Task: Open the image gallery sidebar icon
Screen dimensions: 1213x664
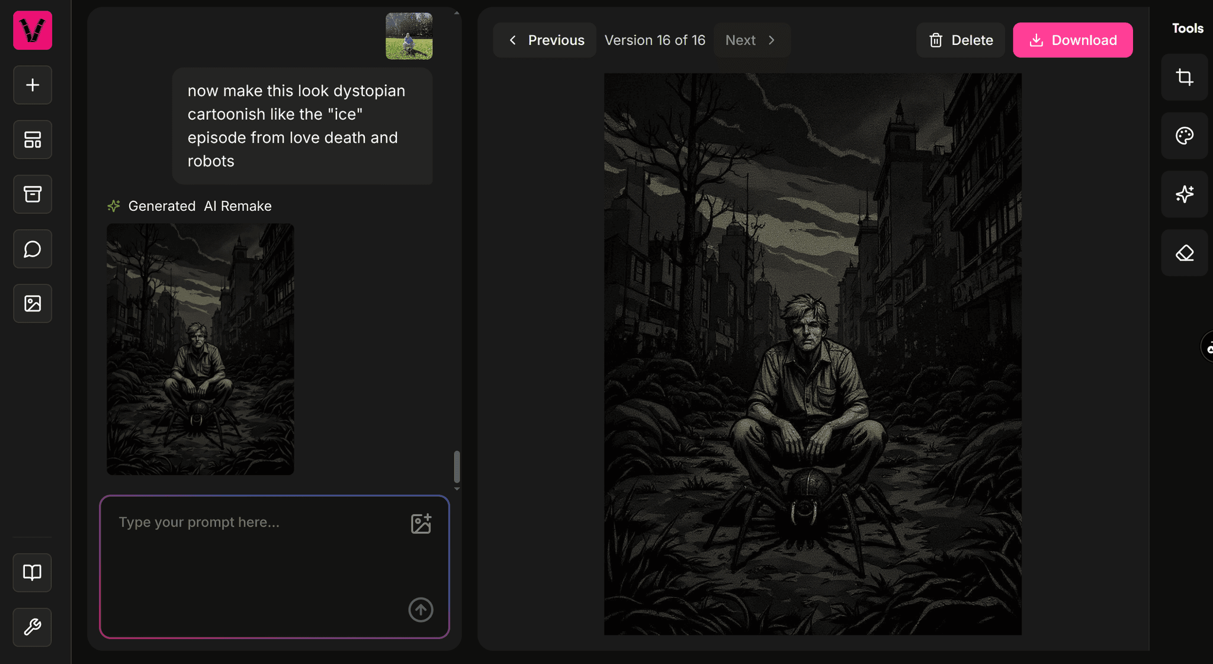Action: tap(33, 303)
